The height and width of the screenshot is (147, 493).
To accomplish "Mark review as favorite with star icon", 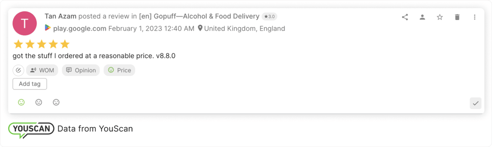I will point(440,17).
